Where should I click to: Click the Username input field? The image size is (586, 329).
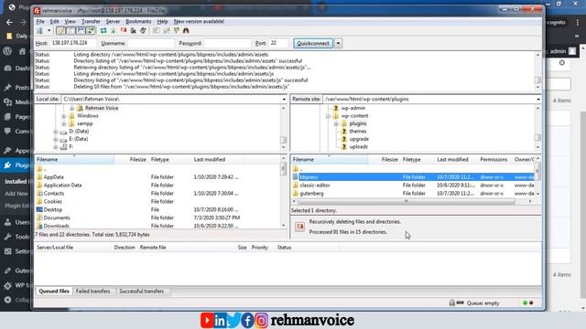click(151, 43)
